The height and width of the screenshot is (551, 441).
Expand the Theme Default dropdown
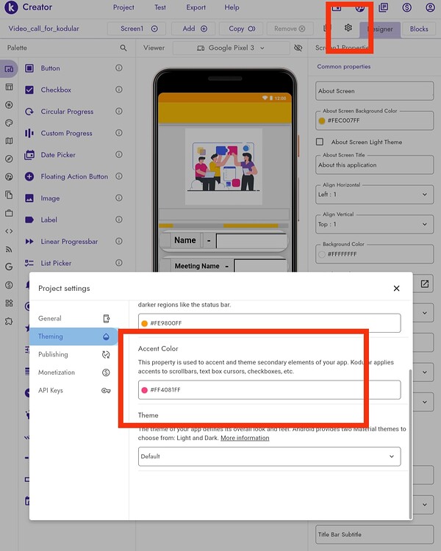pyautogui.click(x=270, y=456)
